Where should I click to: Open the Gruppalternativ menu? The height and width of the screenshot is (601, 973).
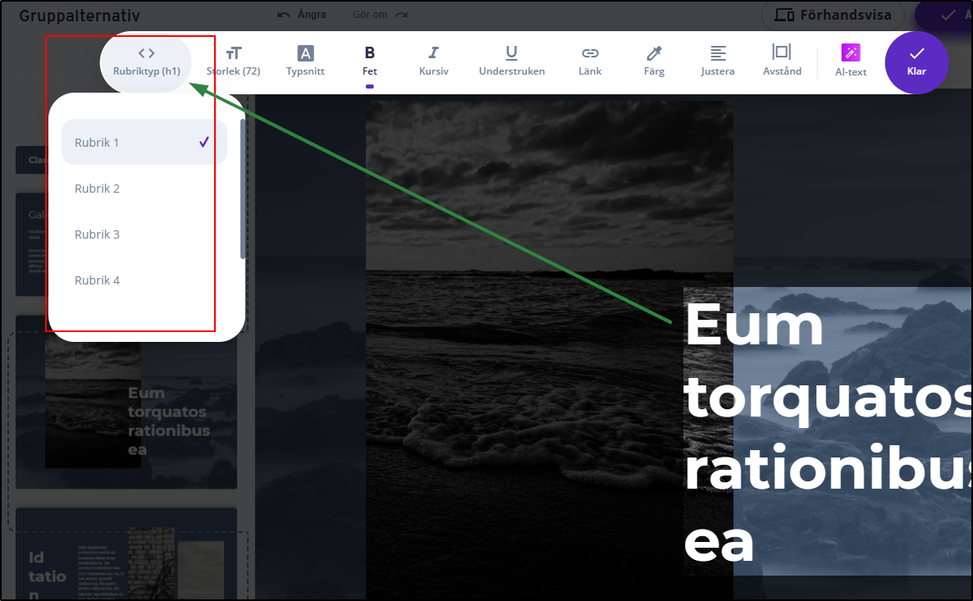[x=80, y=15]
